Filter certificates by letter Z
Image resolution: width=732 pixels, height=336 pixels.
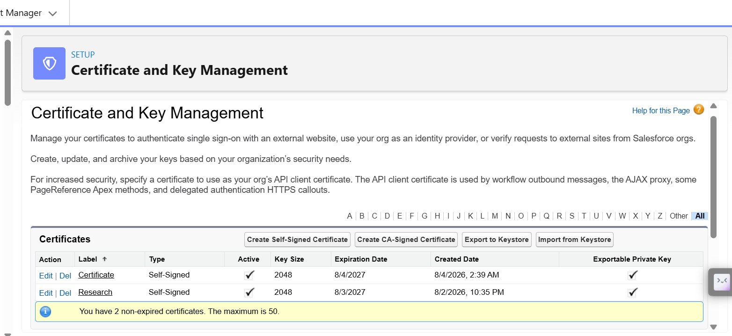coord(660,216)
